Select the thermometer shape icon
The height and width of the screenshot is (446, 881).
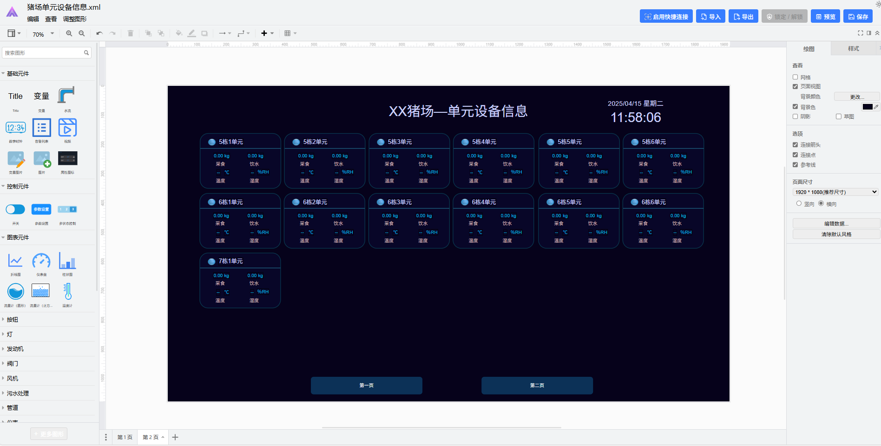click(67, 292)
